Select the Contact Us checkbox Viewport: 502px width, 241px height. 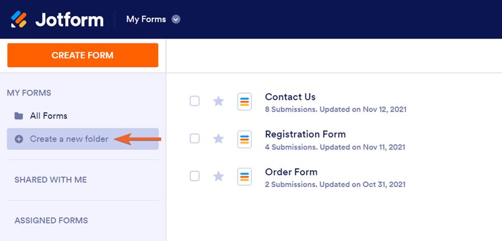point(194,101)
